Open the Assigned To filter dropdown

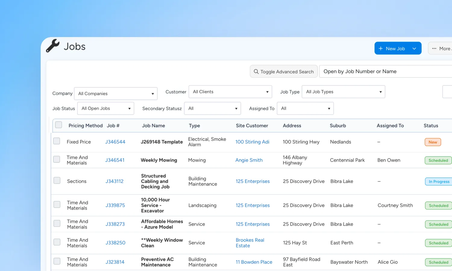305,108
